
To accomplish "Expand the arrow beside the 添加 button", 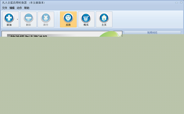I will coord(17,19).
